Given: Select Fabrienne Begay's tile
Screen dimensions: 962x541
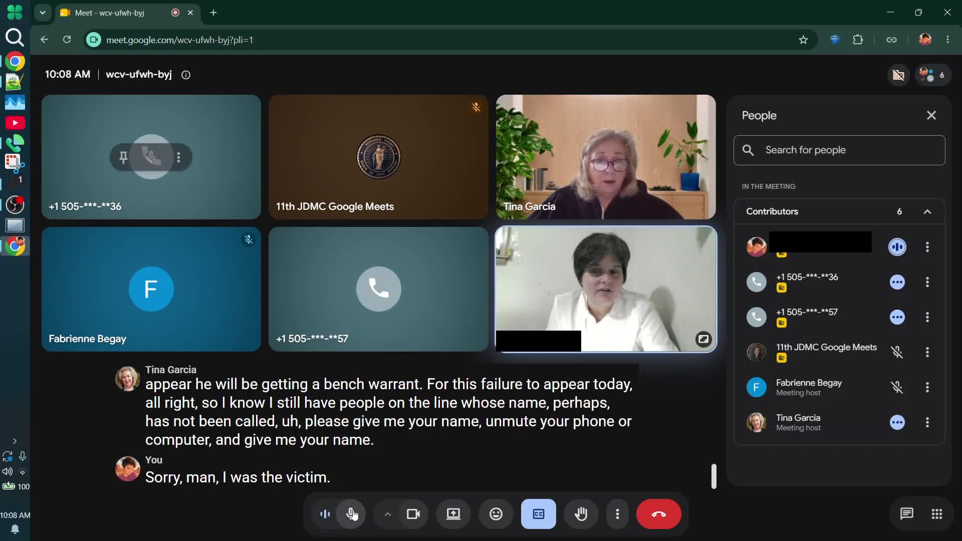Looking at the screenshot, I should pyautogui.click(x=151, y=289).
